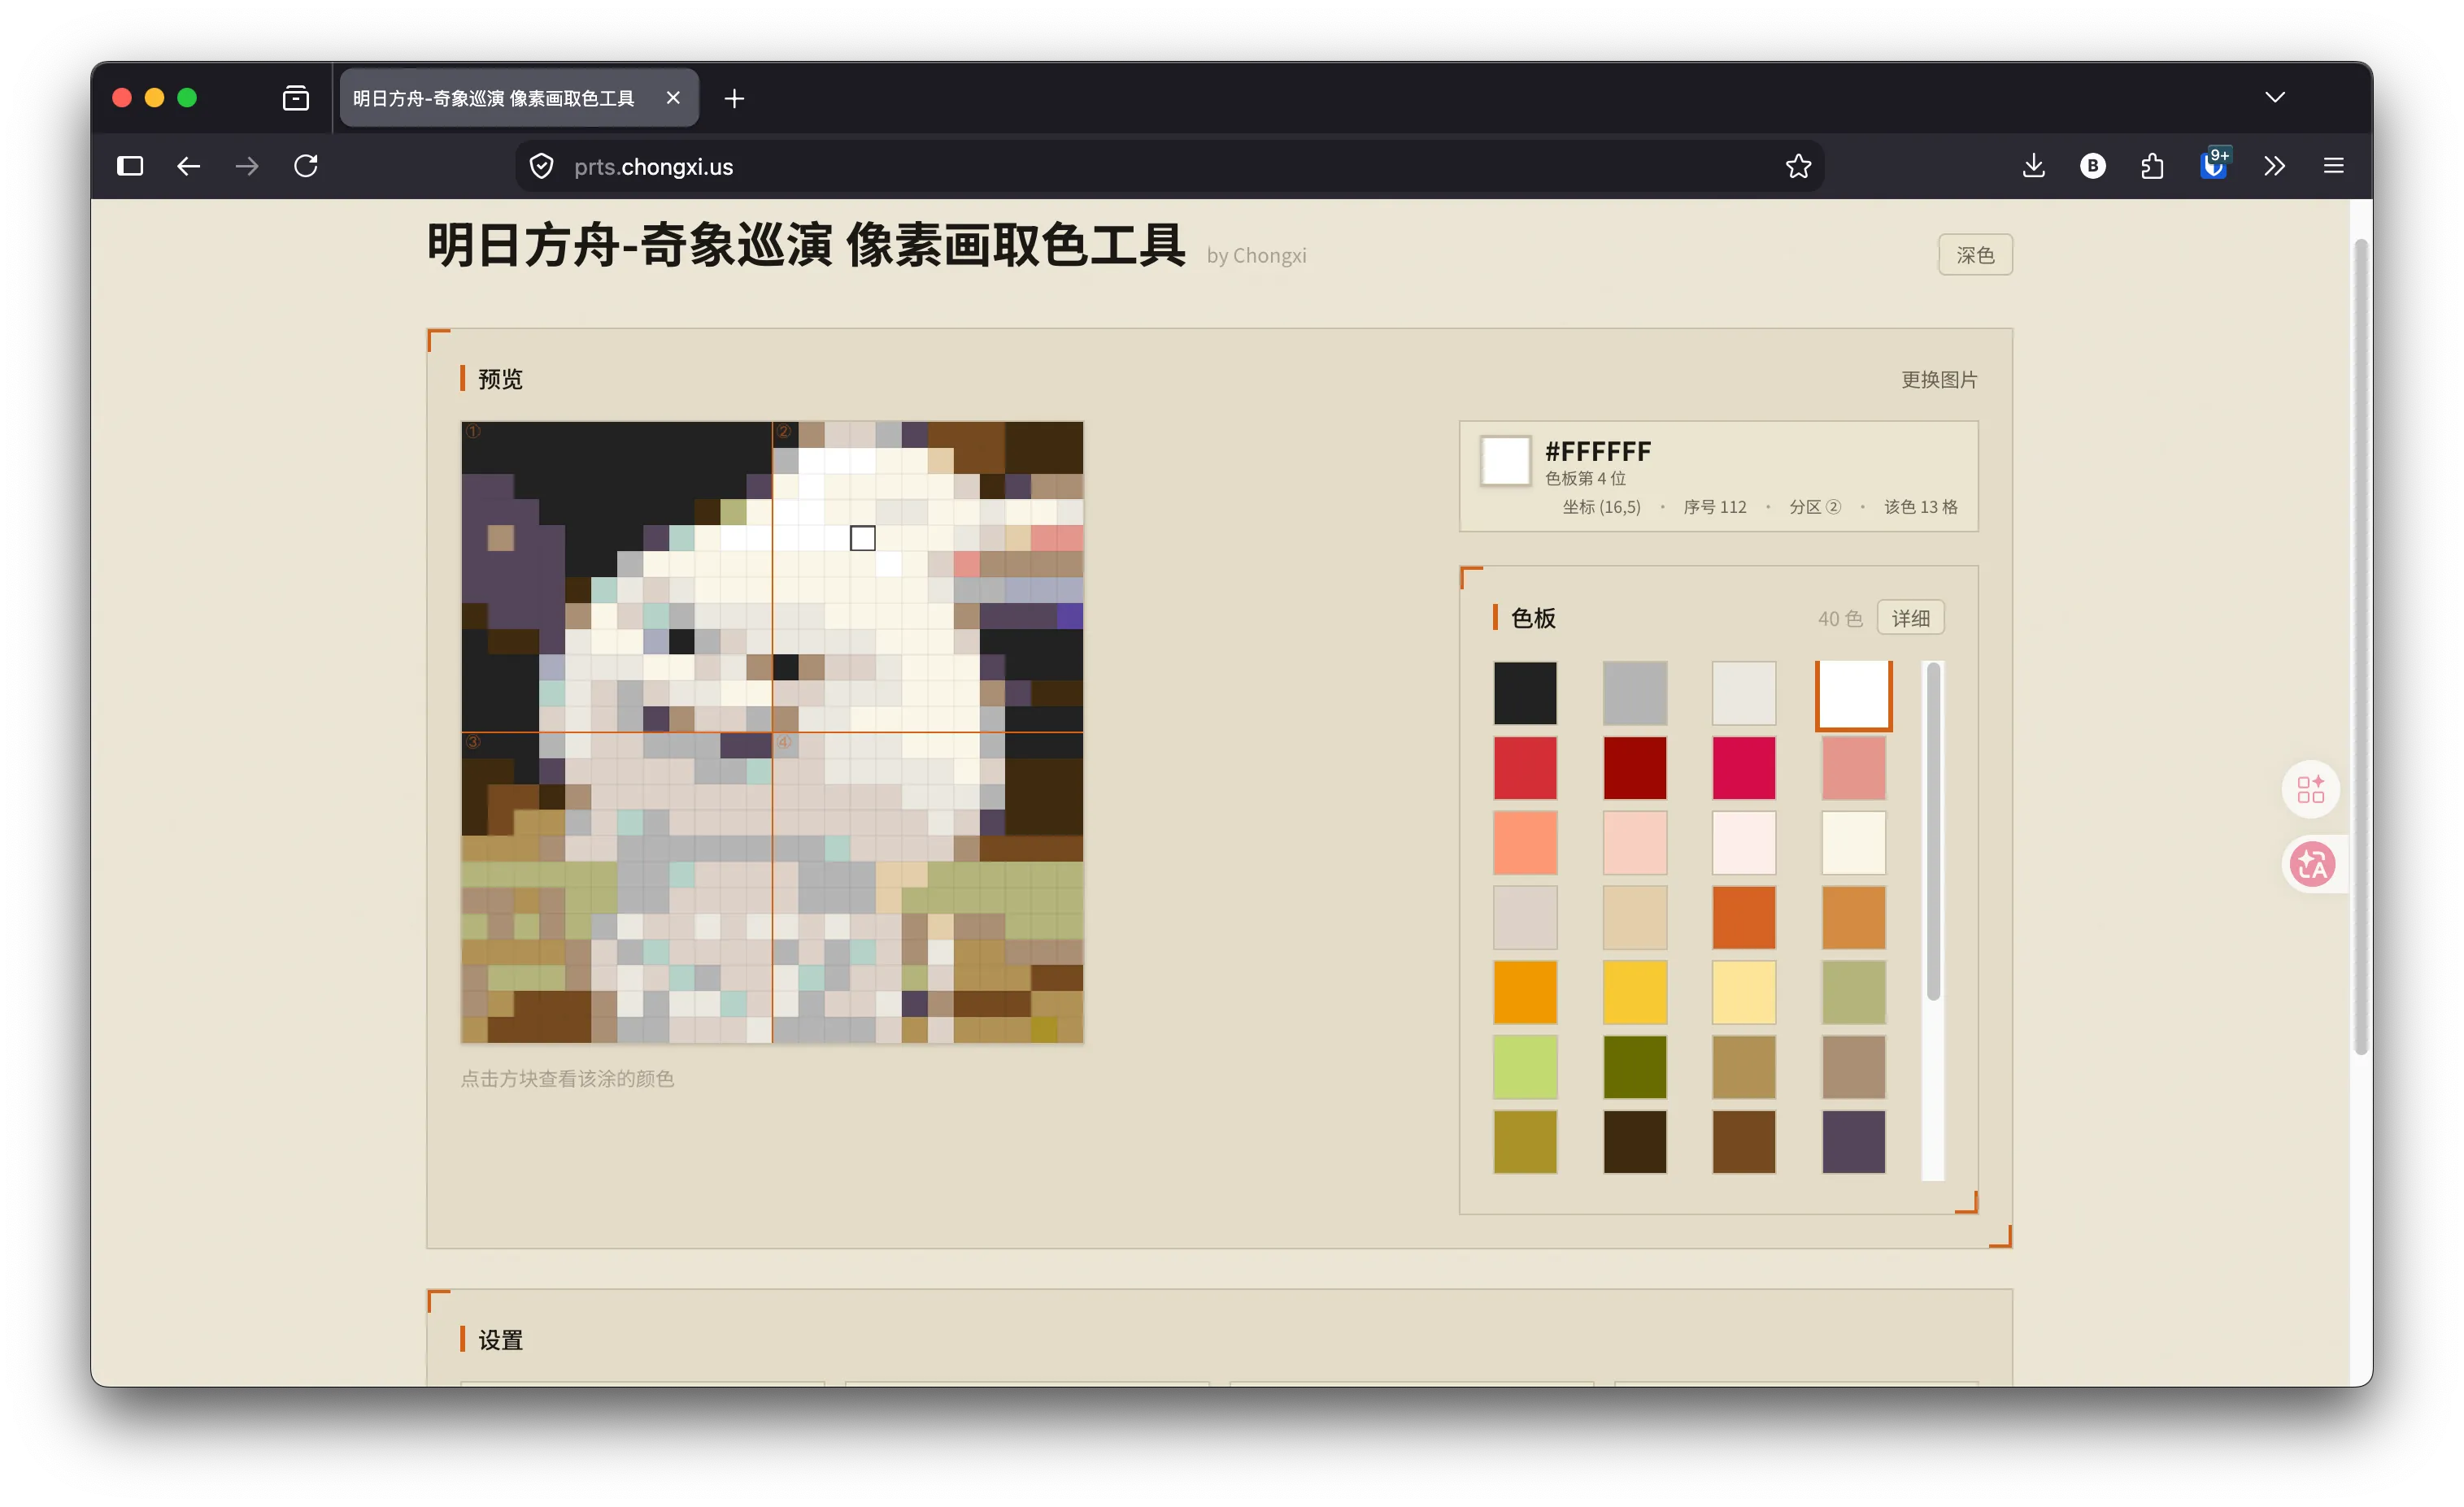Show more toolbar tools chevrons

click(x=2274, y=166)
